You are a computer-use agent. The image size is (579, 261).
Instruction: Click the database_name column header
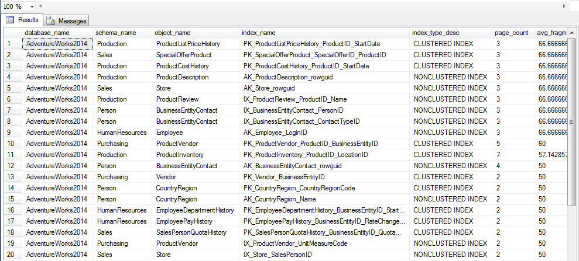click(x=57, y=33)
